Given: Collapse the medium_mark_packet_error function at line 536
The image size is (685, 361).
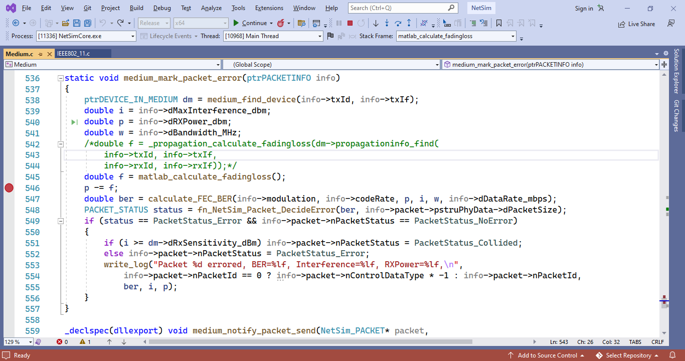Looking at the screenshot, I should [61, 78].
